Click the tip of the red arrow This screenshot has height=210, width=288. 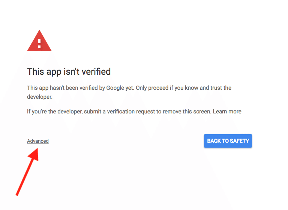click(37, 150)
